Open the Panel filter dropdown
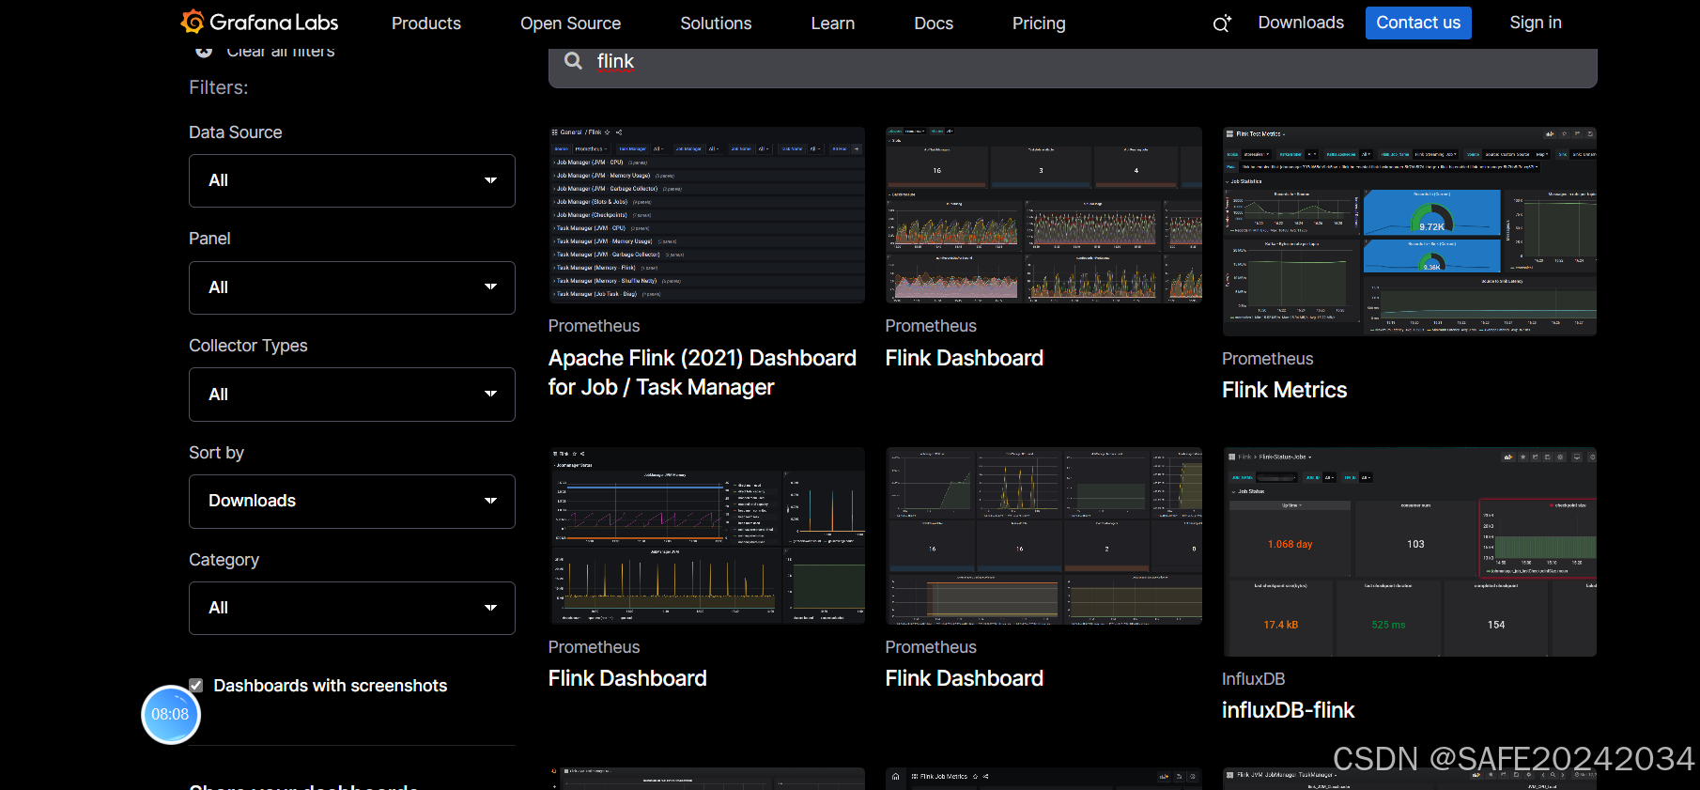 (352, 287)
